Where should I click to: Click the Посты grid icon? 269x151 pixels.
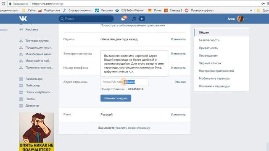pos(21,99)
